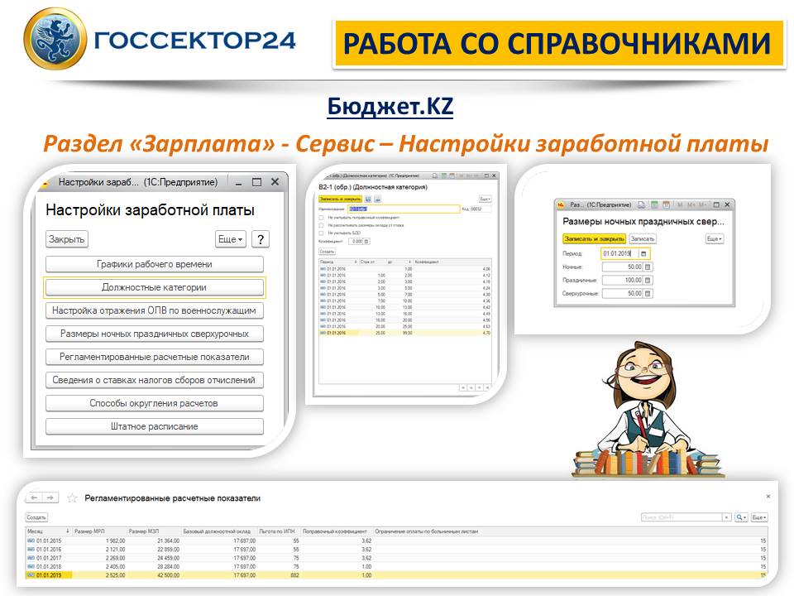The width and height of the screenshot is (794, 596).
Task: Click Коэффициент column header in Должностная категория table
Action: 452,262
